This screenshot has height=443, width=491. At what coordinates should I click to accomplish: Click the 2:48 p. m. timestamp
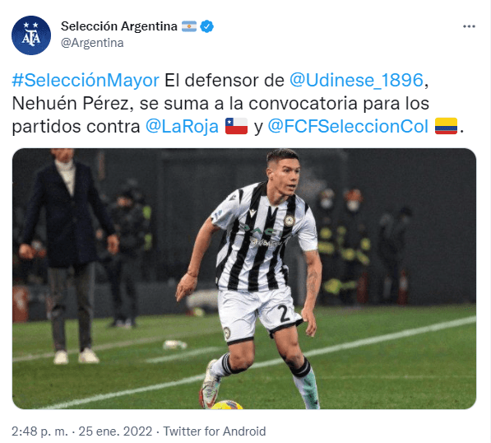pyautogui.click(x=39, y=431)
